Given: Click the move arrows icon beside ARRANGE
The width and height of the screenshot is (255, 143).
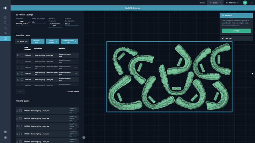Looking at the screenshot, I should pyautogui.click(x=223, y=15).
